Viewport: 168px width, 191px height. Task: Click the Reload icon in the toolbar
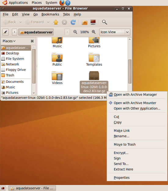73,22
